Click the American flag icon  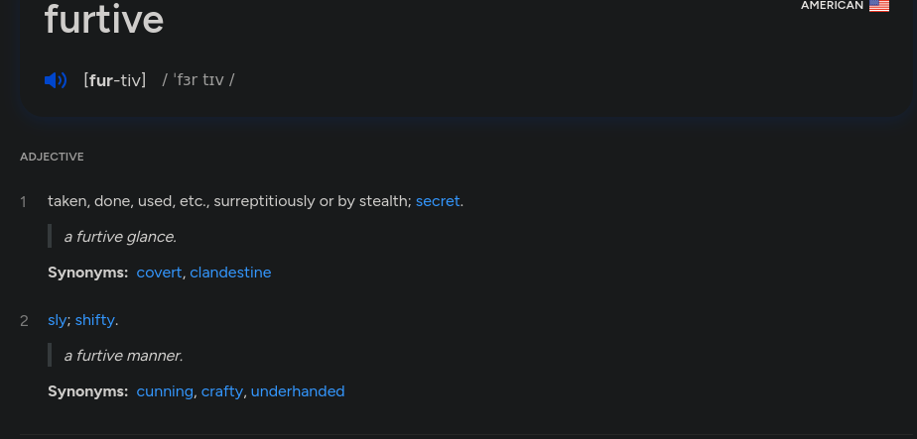tap(879, 6)
